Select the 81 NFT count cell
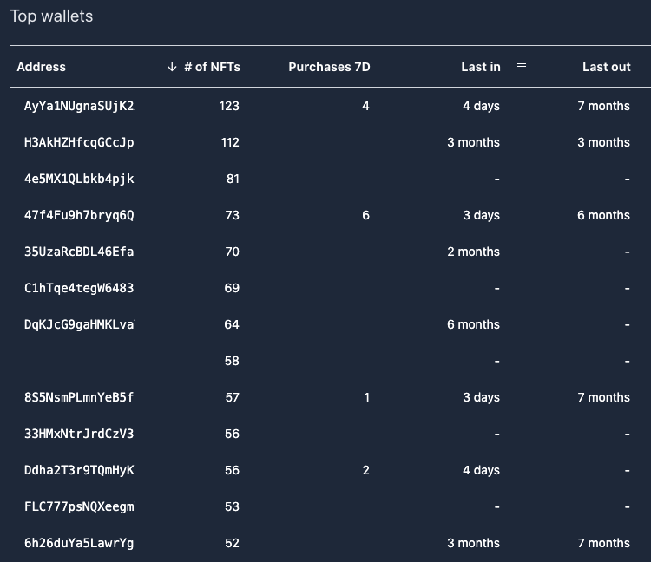651x562 pixels. point(233,180)
